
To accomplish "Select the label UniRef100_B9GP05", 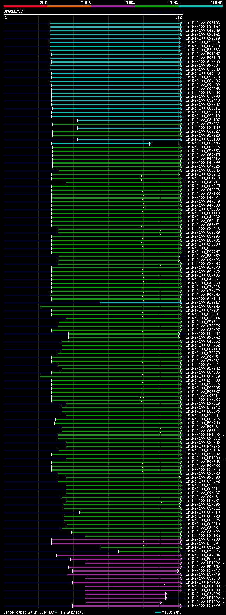I will (x=203, y=388).
